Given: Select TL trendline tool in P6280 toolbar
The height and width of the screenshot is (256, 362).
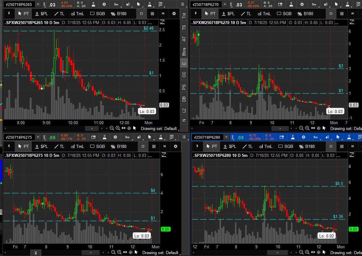Looking at the screenshot, I should tap(247, 146).
